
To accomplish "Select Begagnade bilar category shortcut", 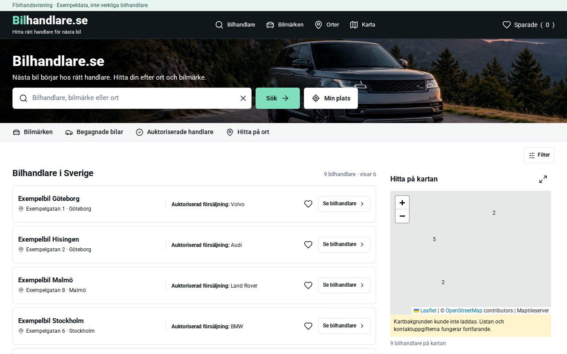I will click(x=94, y=132).
